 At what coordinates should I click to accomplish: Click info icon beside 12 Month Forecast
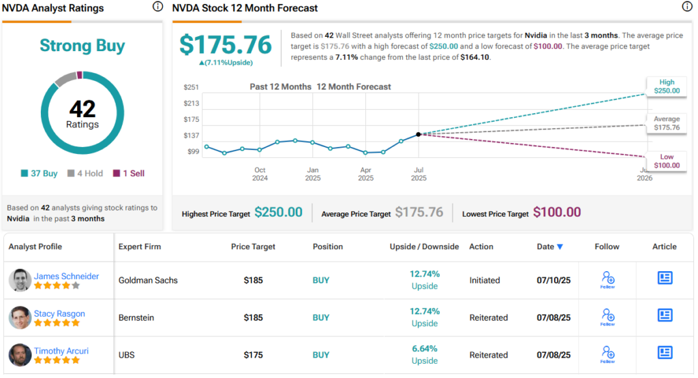[x=687, y=7]
